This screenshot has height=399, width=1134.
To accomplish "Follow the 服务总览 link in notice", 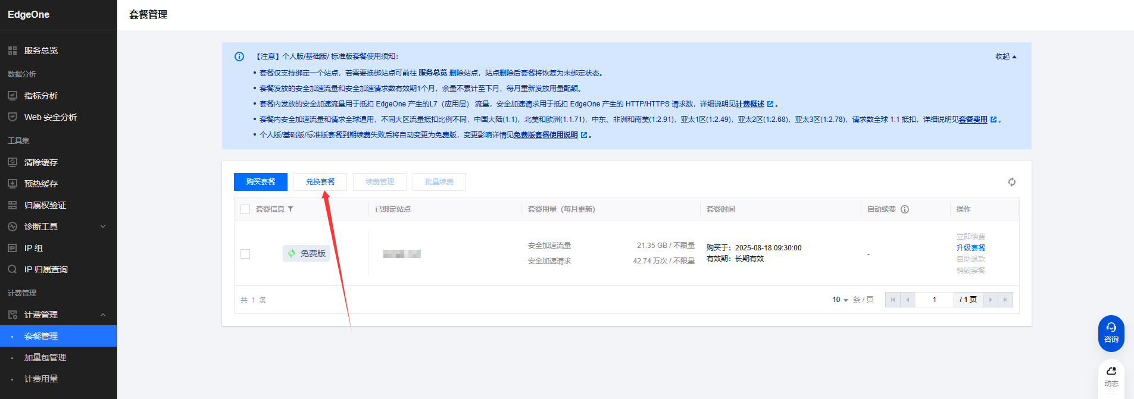I will coord(433,73).
